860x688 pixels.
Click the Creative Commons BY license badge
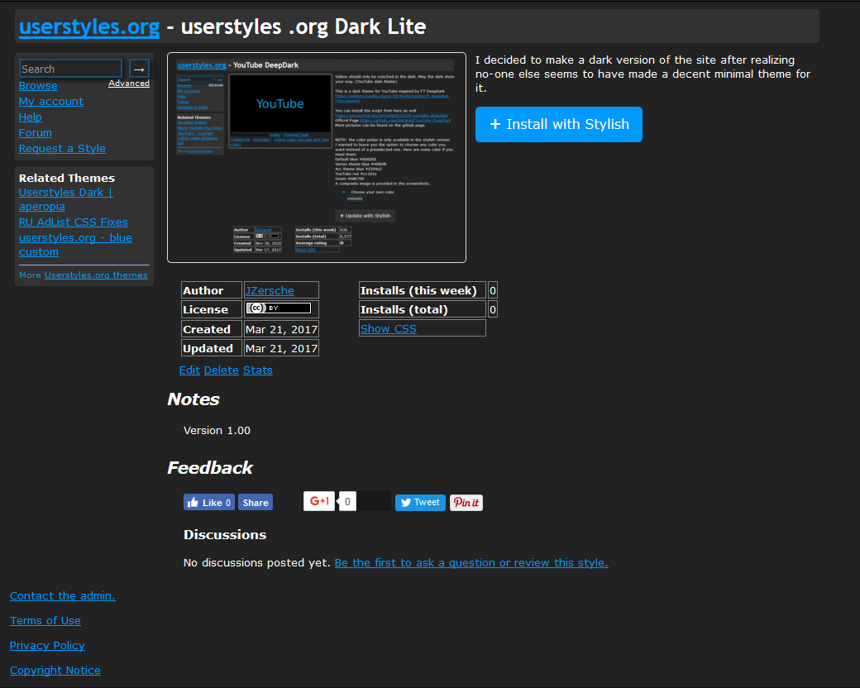(x=278, y=308)
